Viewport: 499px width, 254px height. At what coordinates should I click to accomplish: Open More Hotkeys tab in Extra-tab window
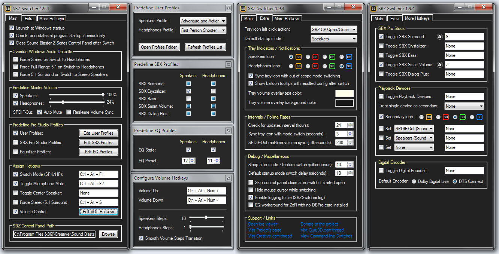pos(287,18)
